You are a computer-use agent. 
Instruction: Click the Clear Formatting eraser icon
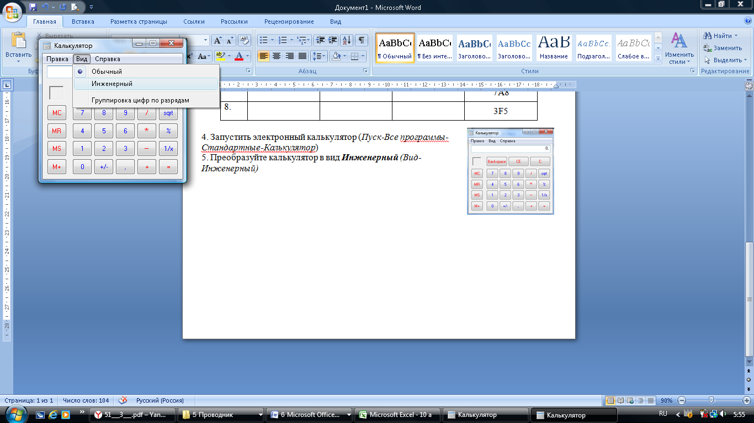tap(244, 40)
